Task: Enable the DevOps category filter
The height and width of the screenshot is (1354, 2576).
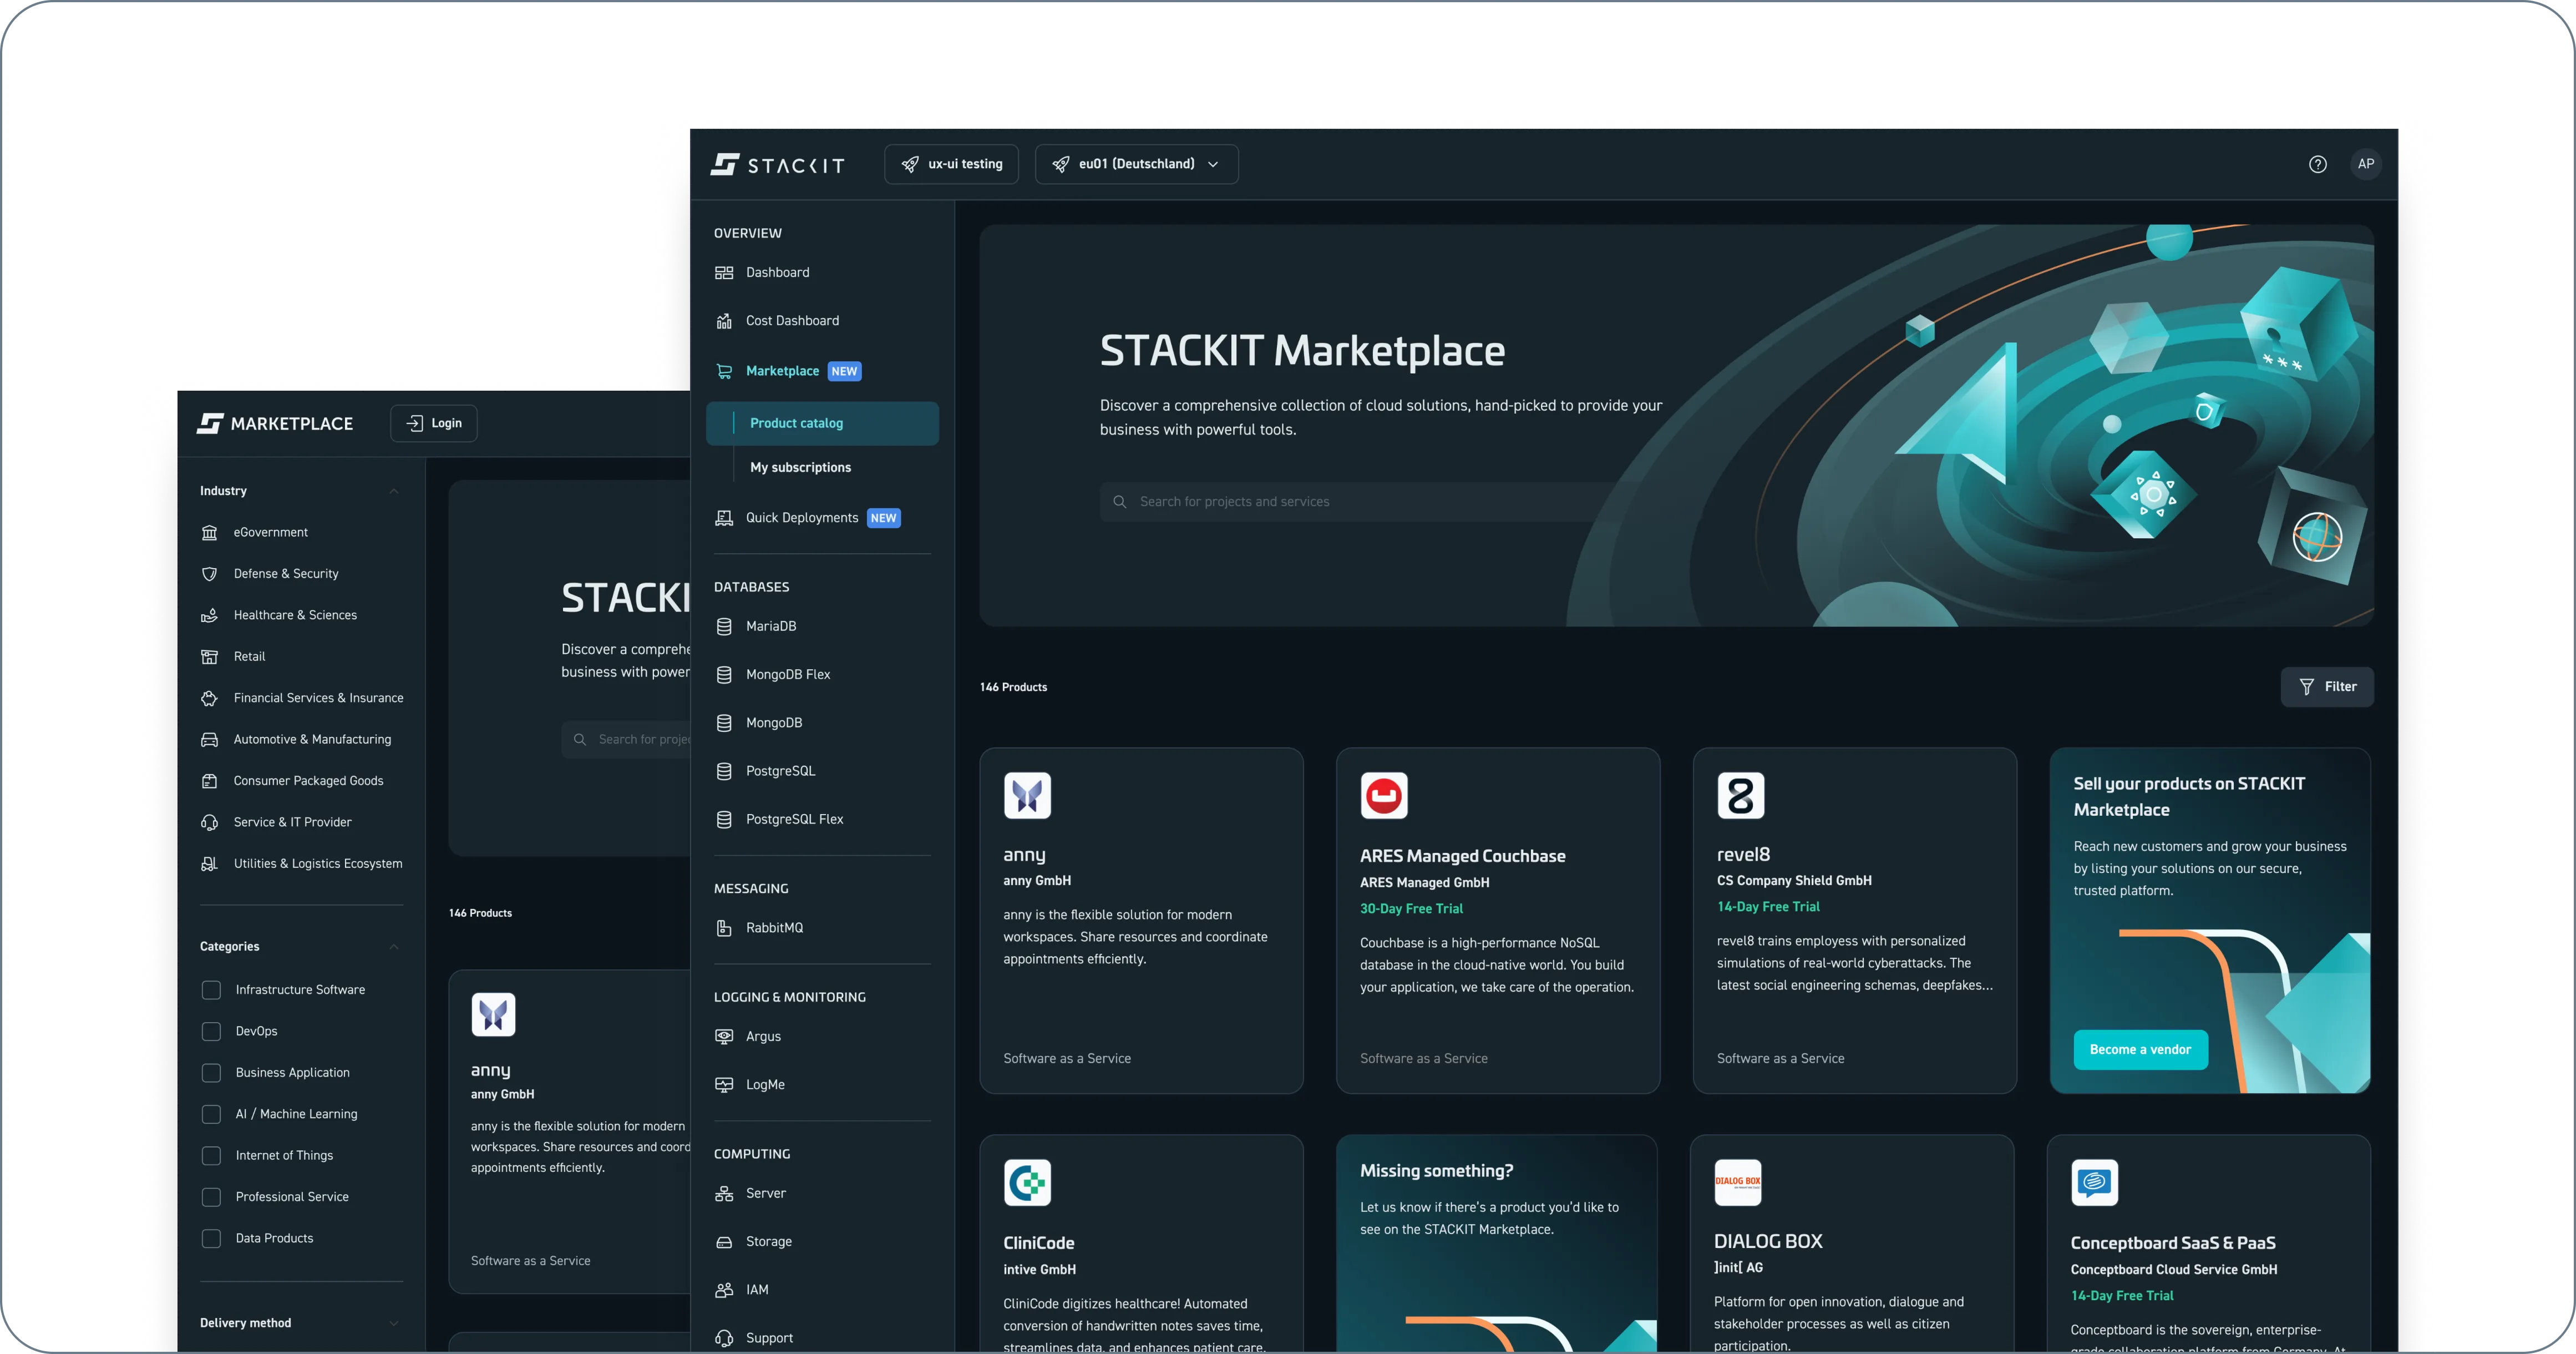Action: 211,1031
